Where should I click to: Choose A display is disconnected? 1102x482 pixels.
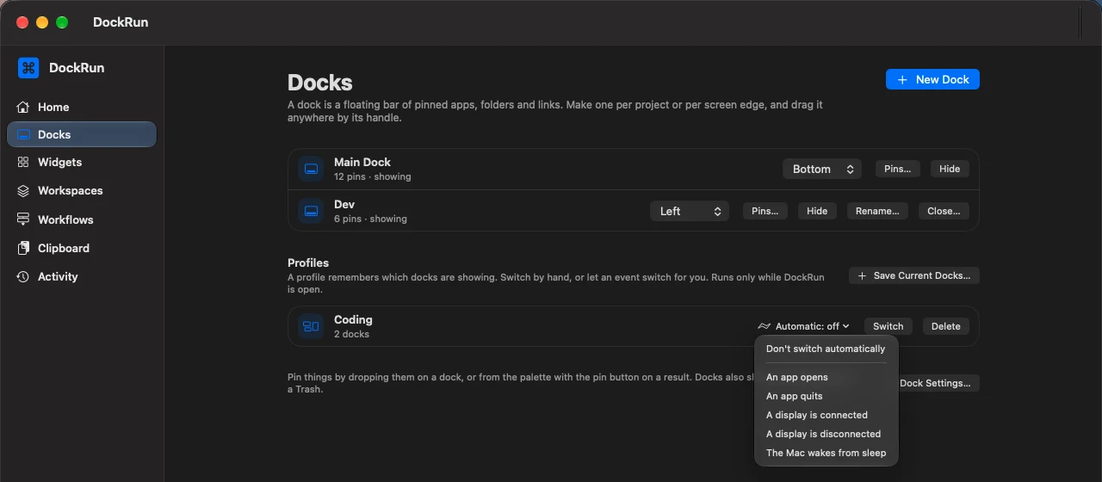point(826,434)
